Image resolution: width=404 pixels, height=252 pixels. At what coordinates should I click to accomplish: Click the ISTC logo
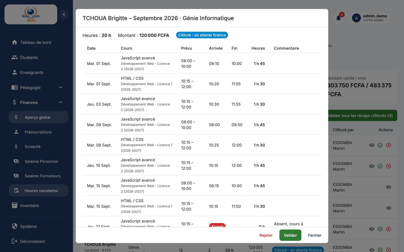coord(31,14)
